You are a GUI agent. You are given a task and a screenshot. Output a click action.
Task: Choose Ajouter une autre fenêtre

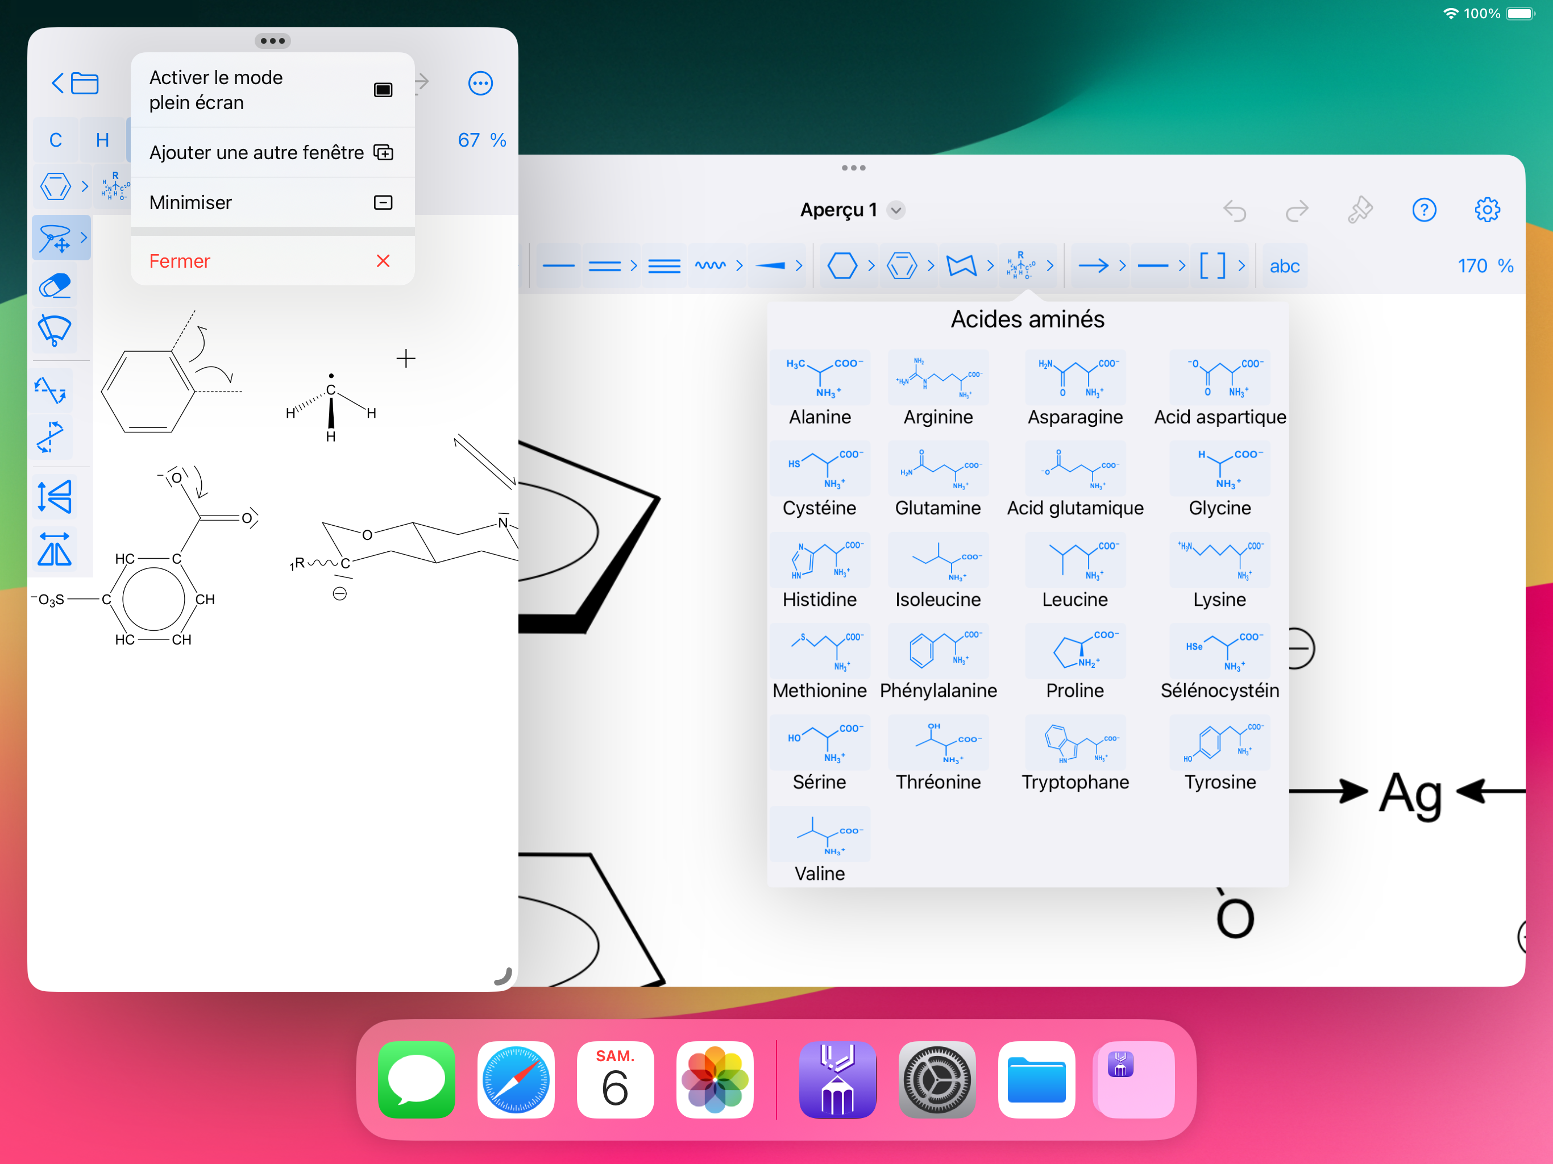click(x=272, y=152)
